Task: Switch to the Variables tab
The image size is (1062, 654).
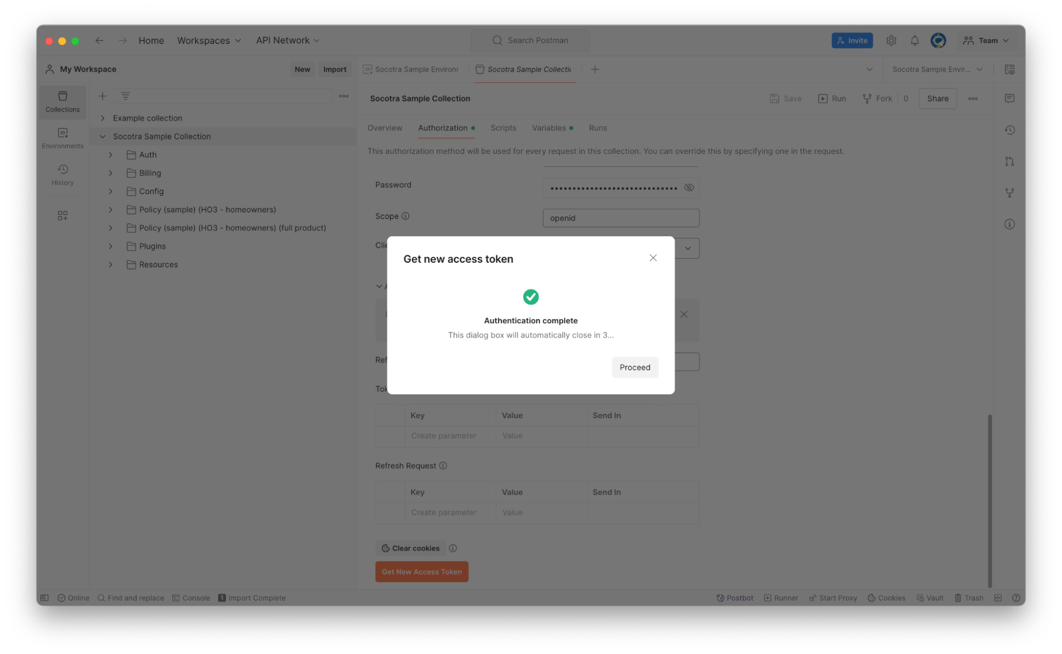Action: point(549,128)
